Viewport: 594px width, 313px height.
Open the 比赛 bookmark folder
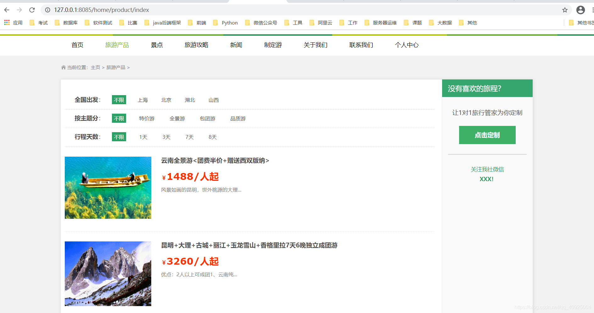[x=128, y=23]
